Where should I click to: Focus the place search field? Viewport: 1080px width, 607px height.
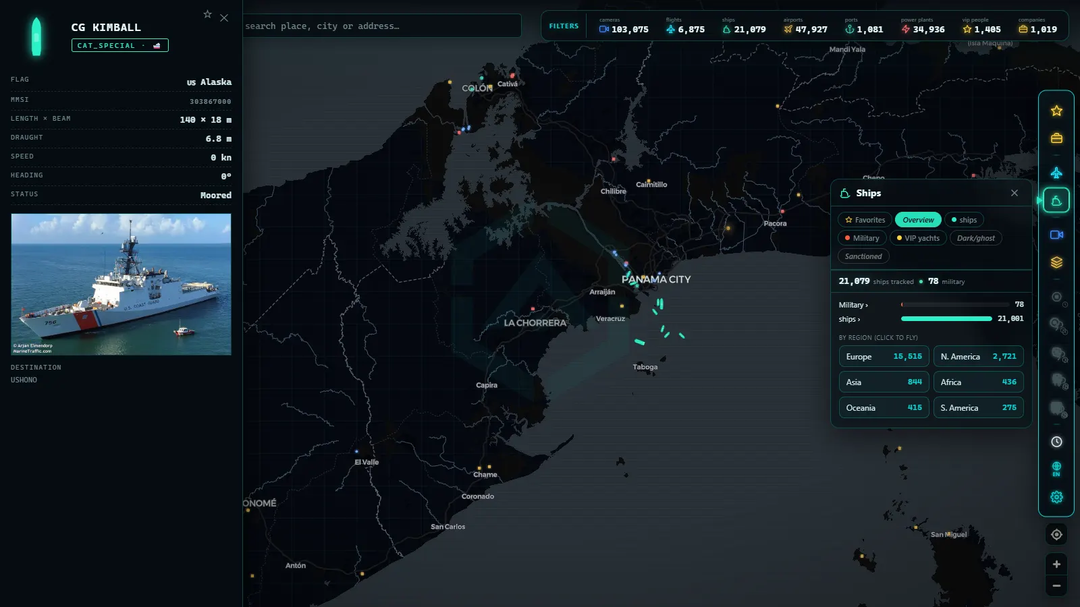click(x=381, y=26)
